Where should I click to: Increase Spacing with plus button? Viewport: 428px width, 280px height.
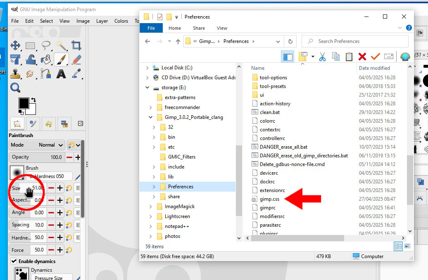(x=60, y=225)
